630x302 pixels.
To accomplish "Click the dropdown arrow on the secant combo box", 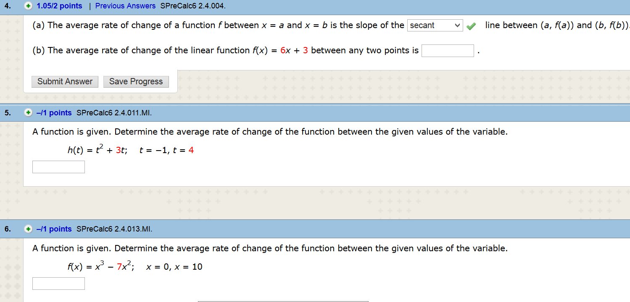I will coord(458,26).
